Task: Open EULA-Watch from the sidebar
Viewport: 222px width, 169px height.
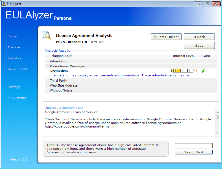Action: (17, 98)
